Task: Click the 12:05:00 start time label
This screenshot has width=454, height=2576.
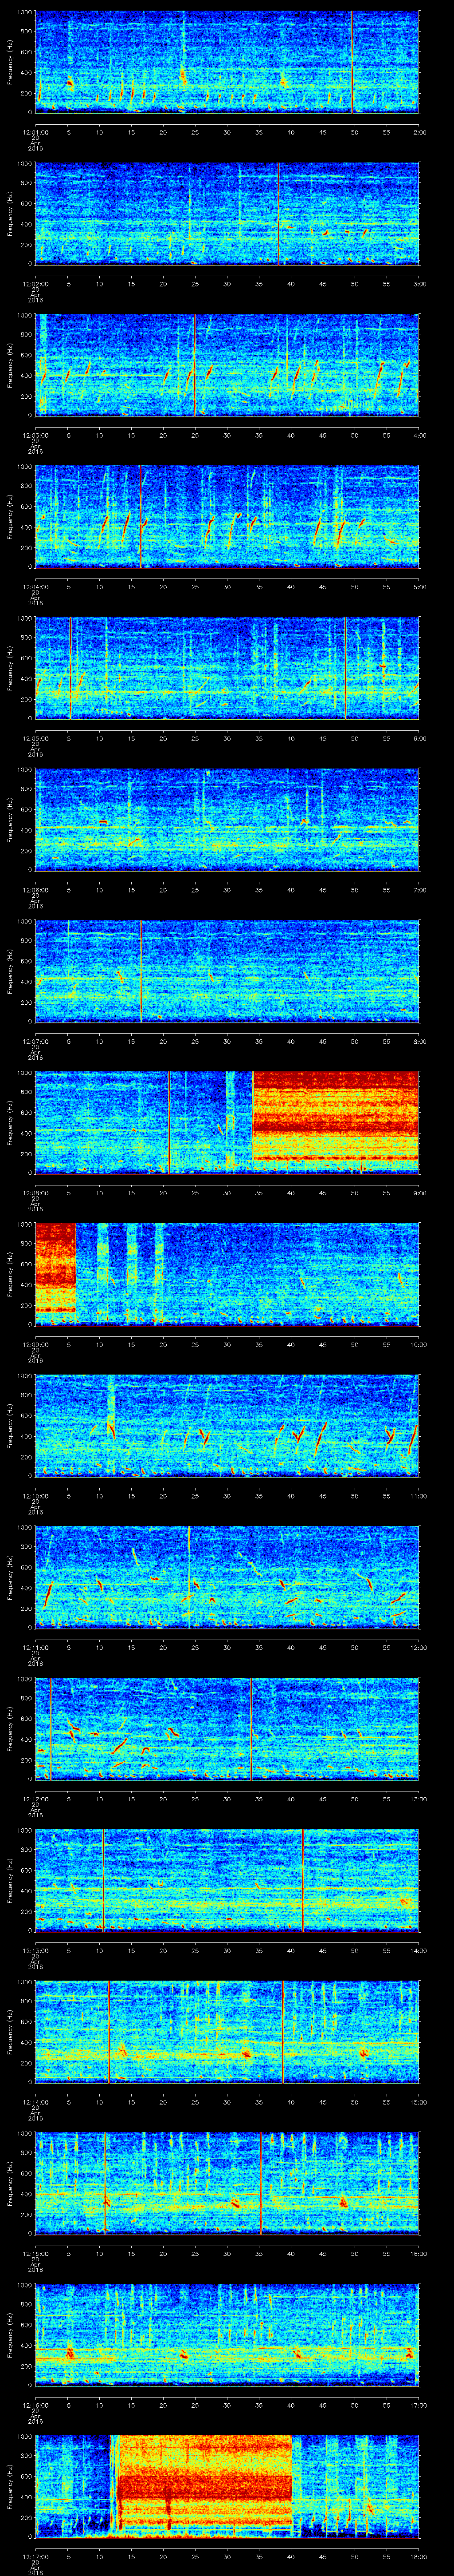Action: coord(35,738)
